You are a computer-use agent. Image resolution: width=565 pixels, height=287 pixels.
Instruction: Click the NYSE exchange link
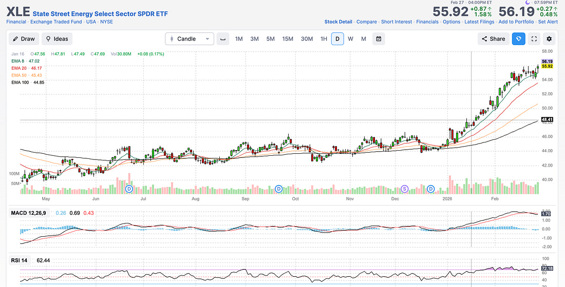tap(106, 22)
